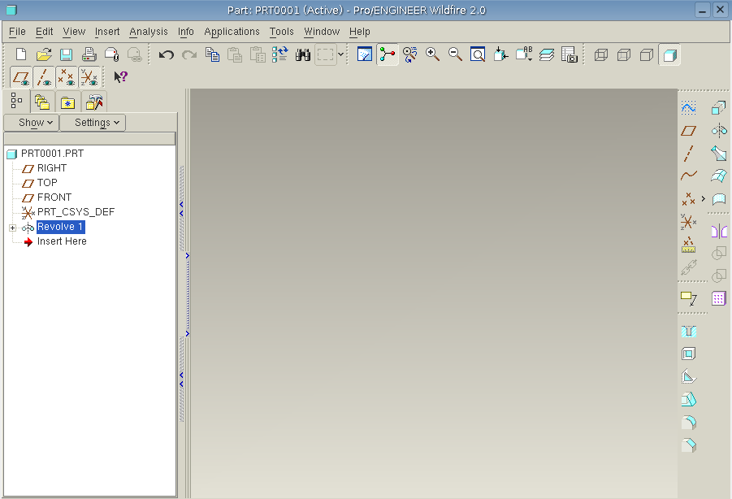Toggle datum axes display
This screenshot has height=499, width=732.
coord(44,77)
